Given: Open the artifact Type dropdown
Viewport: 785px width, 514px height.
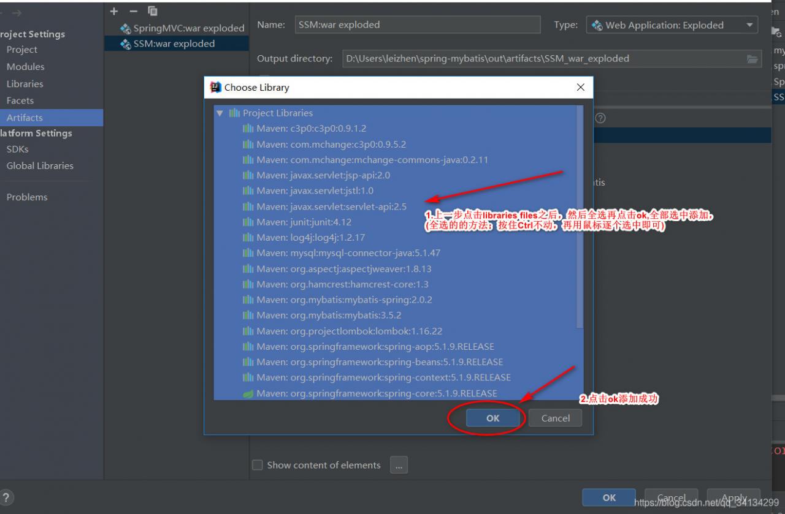Looking at the screenshot, I should [x=672, y=25].
